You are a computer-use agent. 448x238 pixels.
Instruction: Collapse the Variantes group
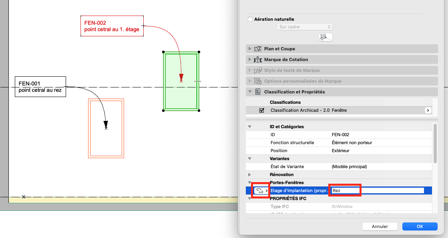coord(250,159)
